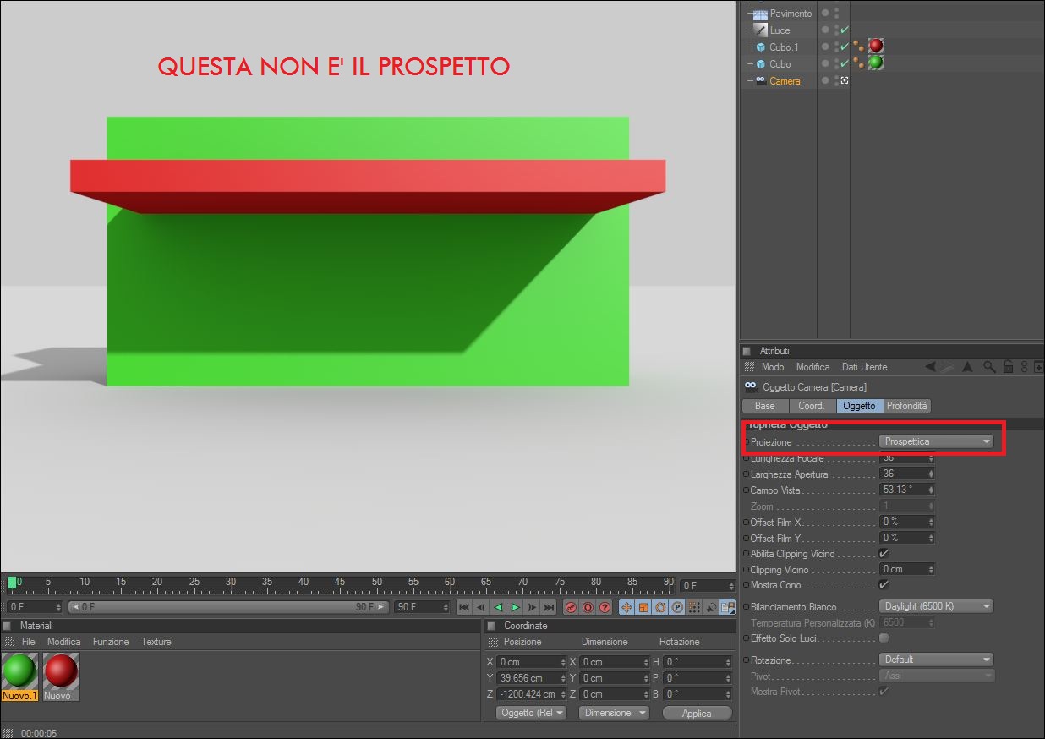
Task: Toggle the autokeying icon
Action: pos(588,607)
